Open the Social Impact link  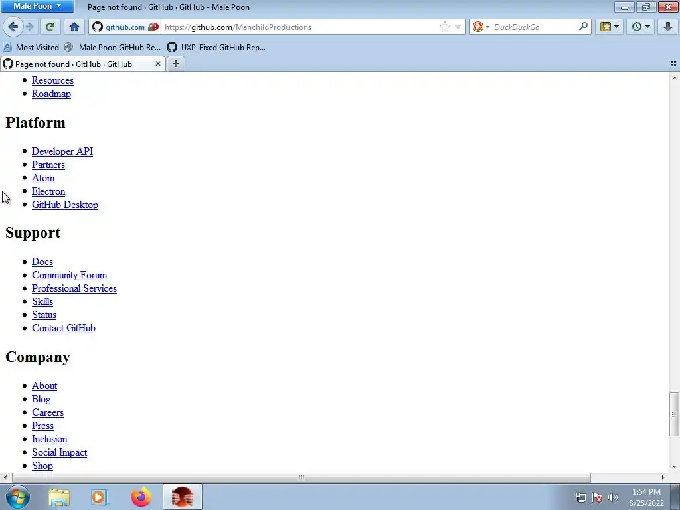[59, 452]
